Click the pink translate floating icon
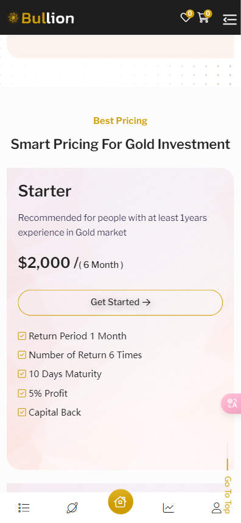 231,403
